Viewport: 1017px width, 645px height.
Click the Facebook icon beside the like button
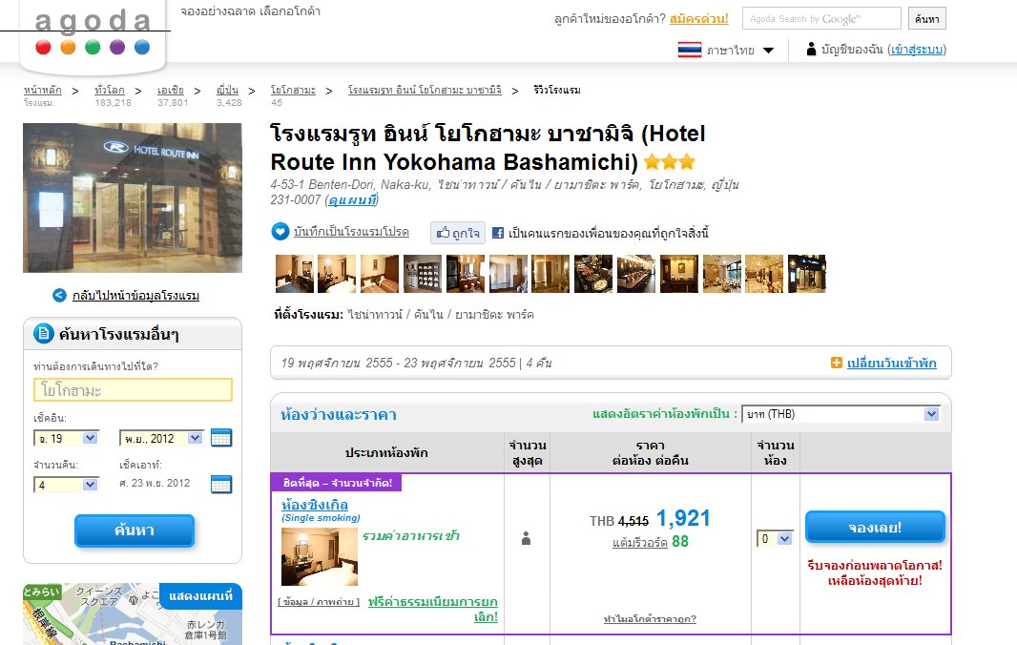(x=498, y=232)
